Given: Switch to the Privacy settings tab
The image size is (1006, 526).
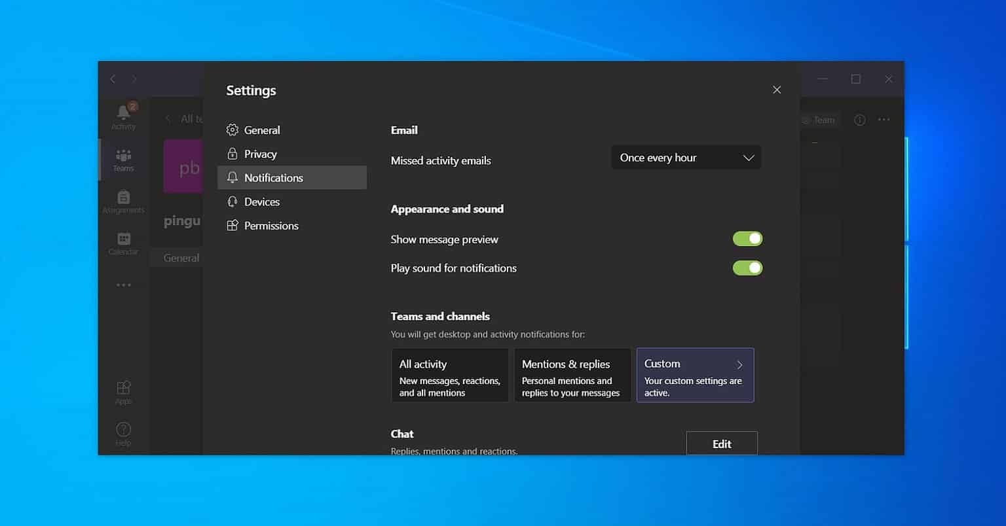Looking at the screenshot, I should (260, 154).
